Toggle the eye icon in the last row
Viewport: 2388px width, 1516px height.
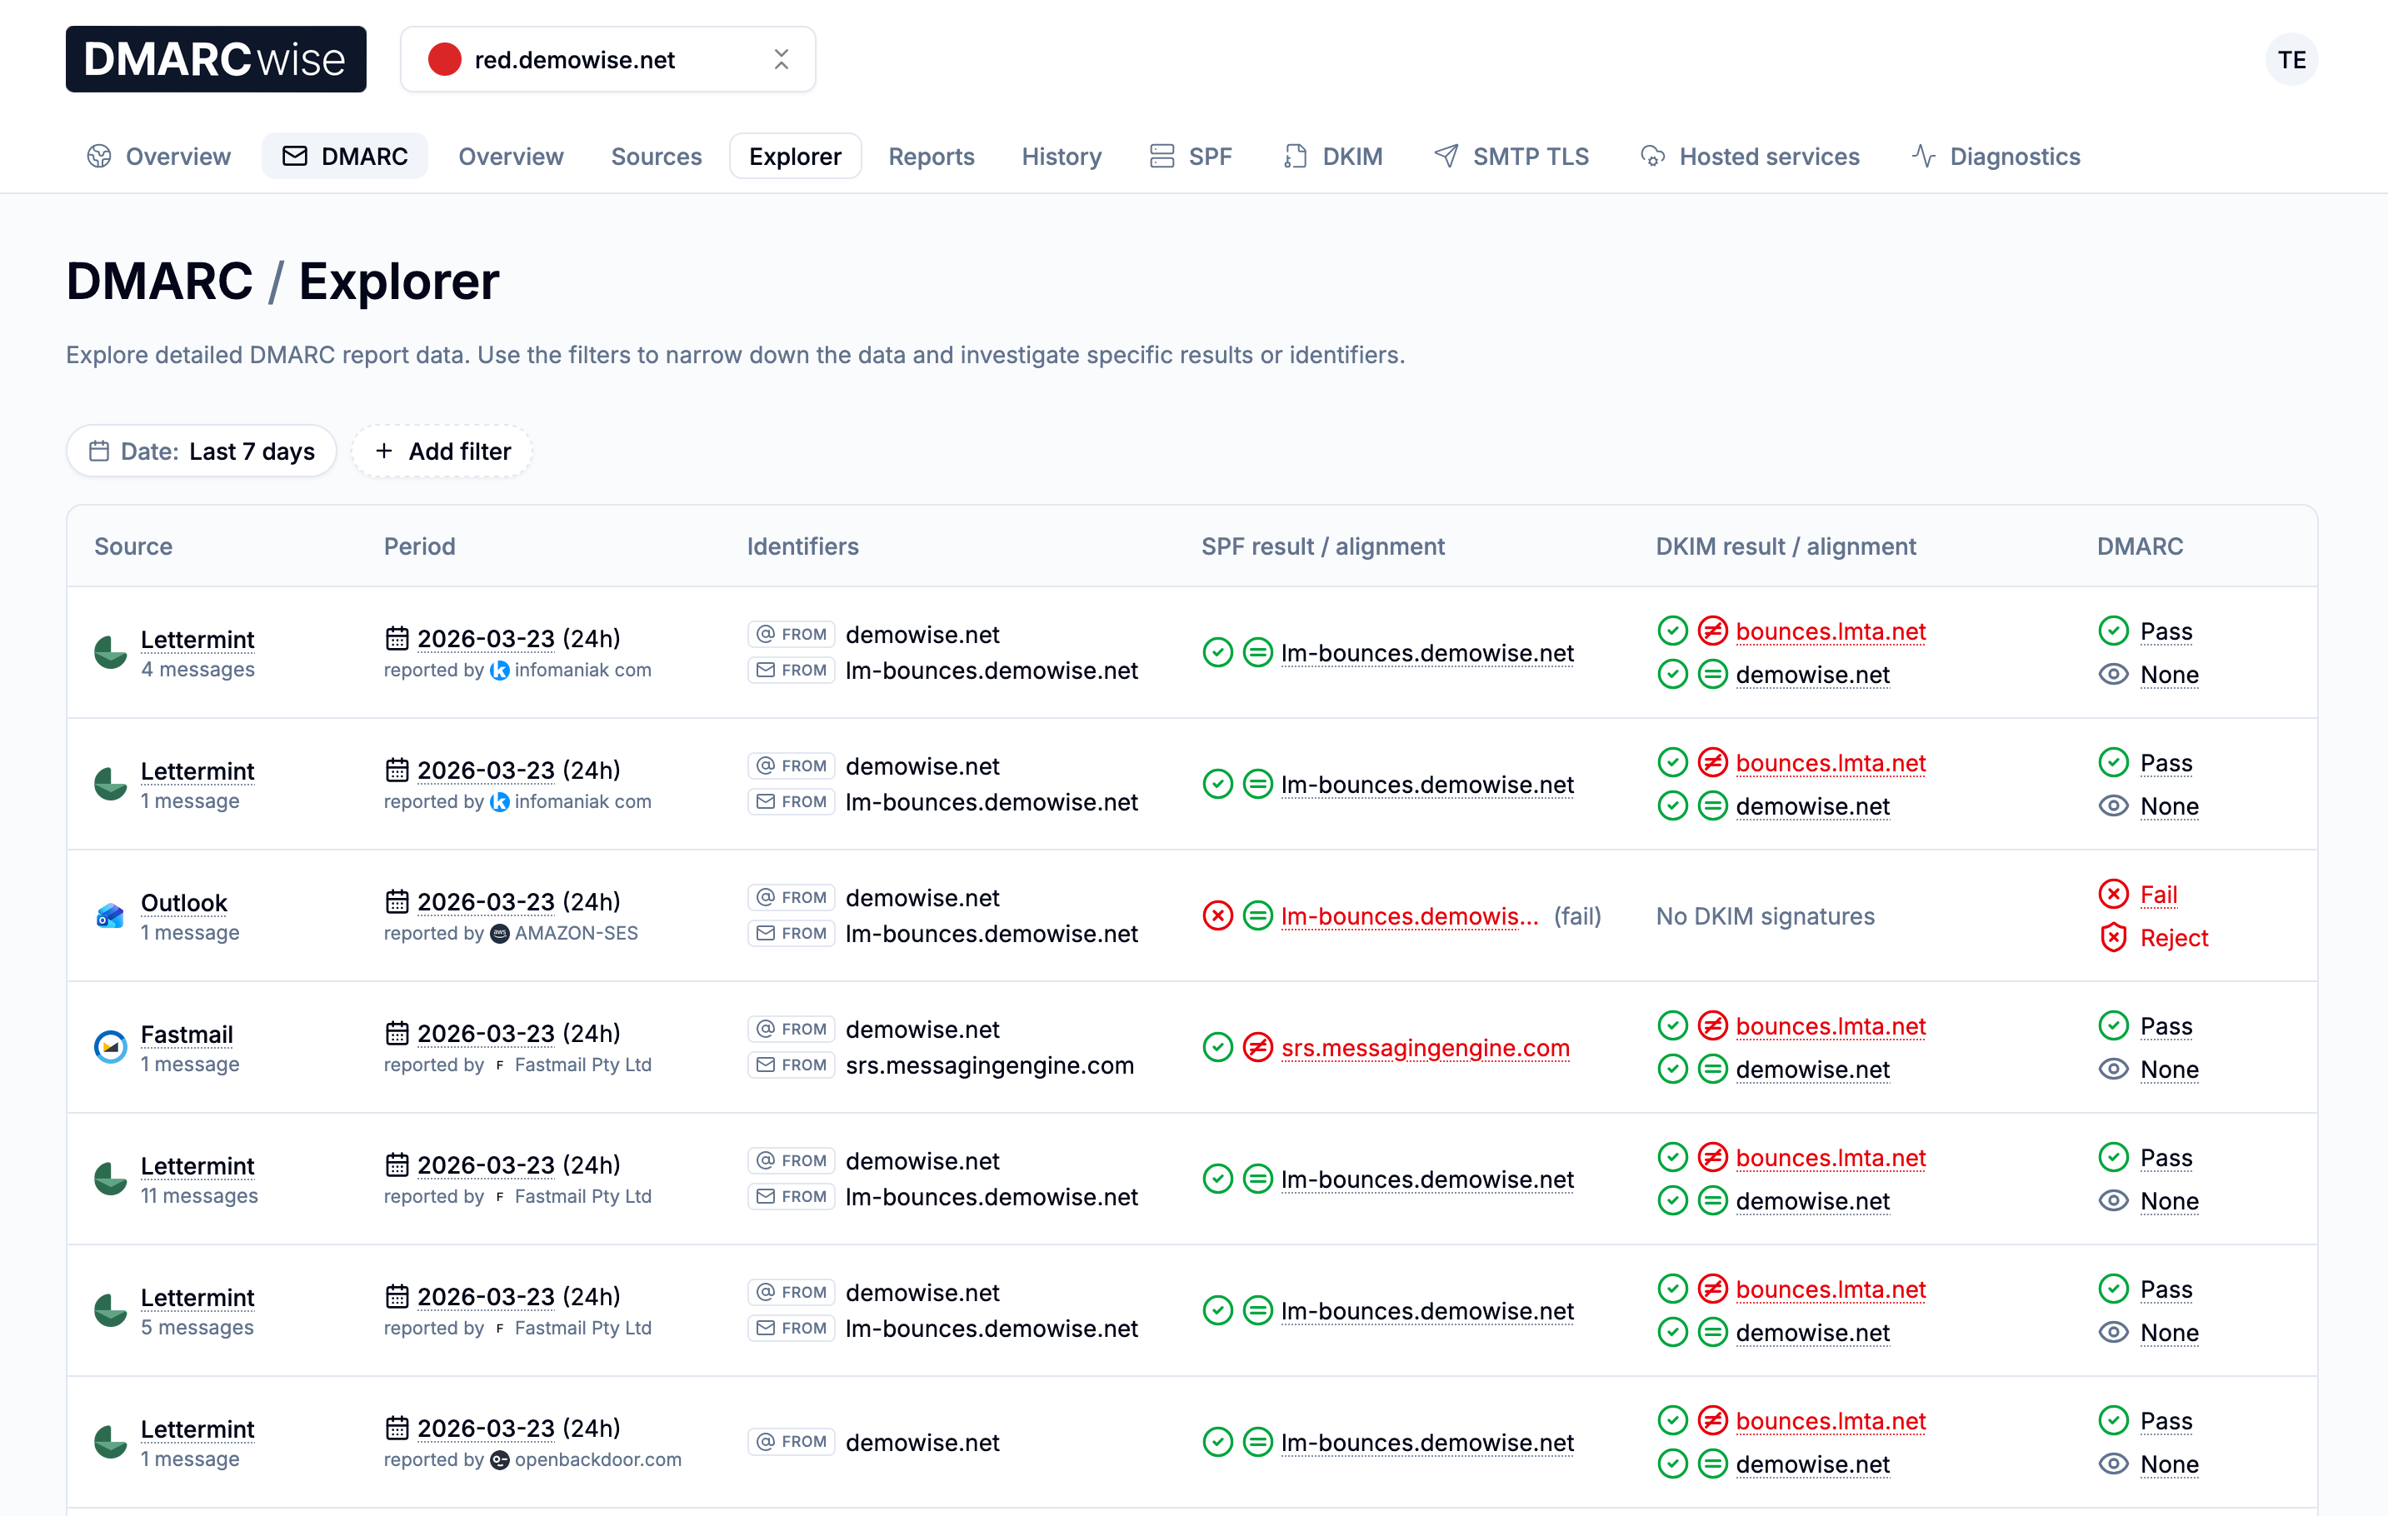(x=2113, y=1464)
